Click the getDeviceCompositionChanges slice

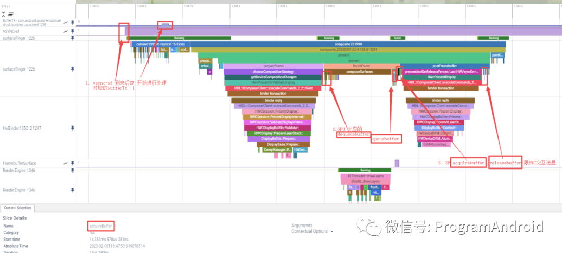274,77
